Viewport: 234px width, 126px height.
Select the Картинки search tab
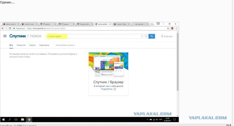[x=44, y=45]
